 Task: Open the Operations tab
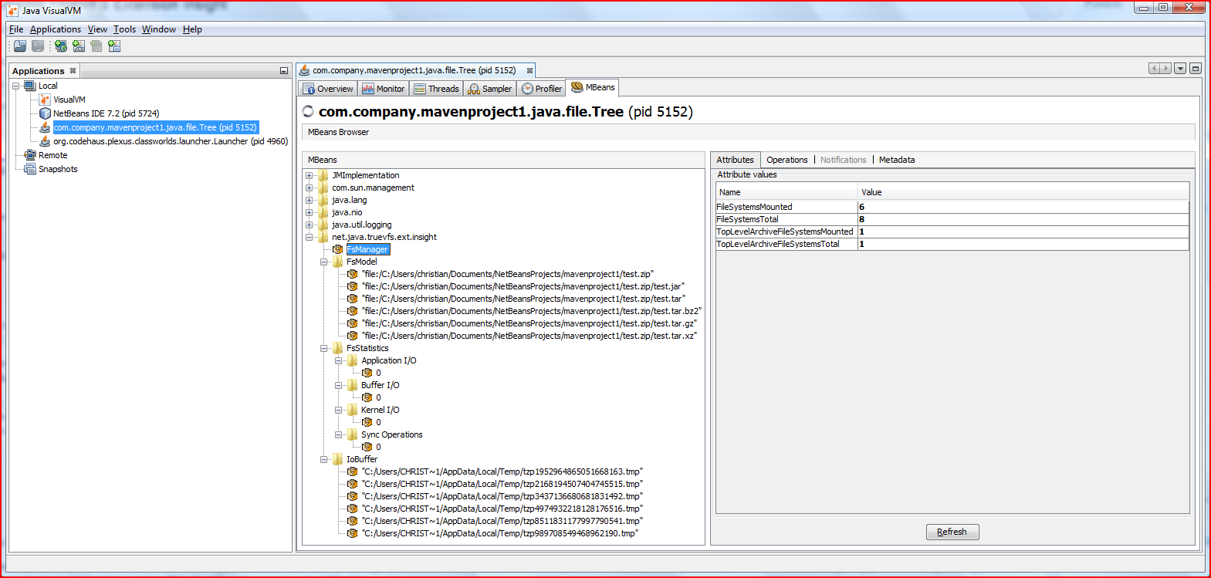786,160
